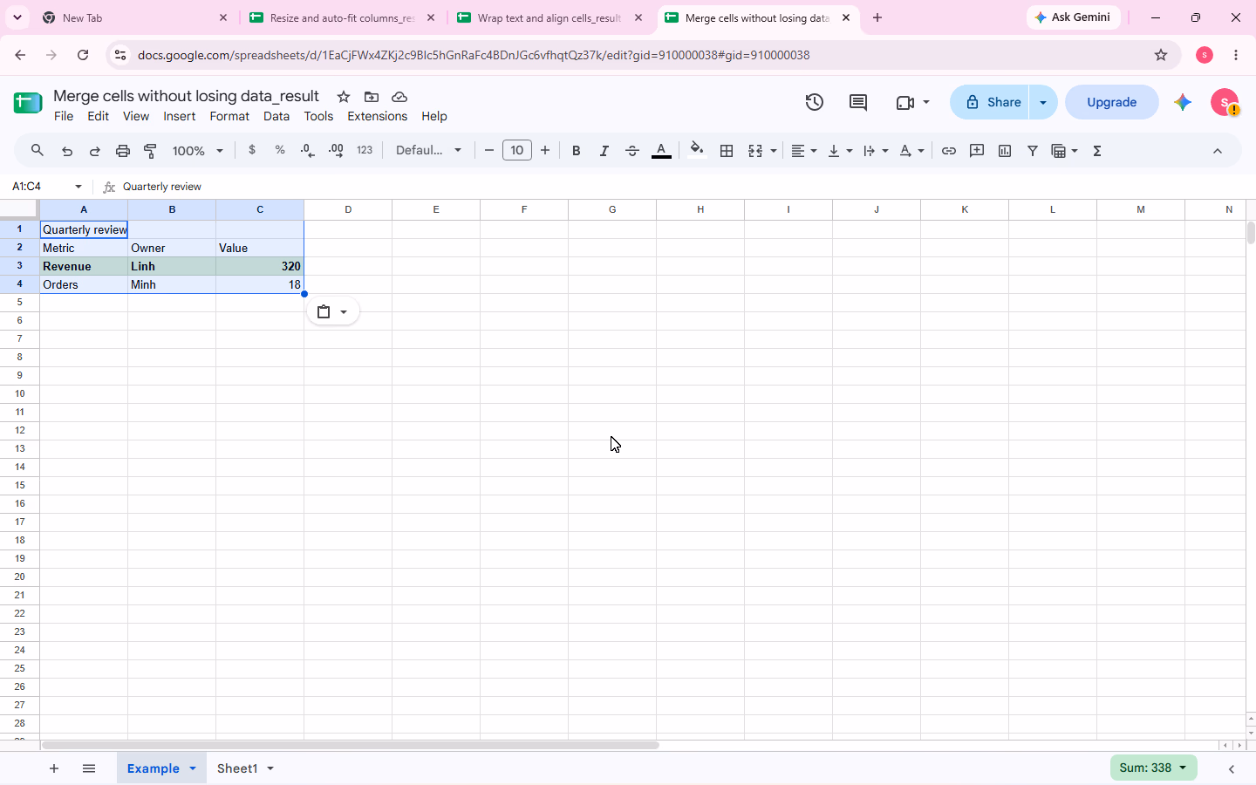Open the Data menu
The height and width of the screenshot is (785, 1256).
click(276, 116)
